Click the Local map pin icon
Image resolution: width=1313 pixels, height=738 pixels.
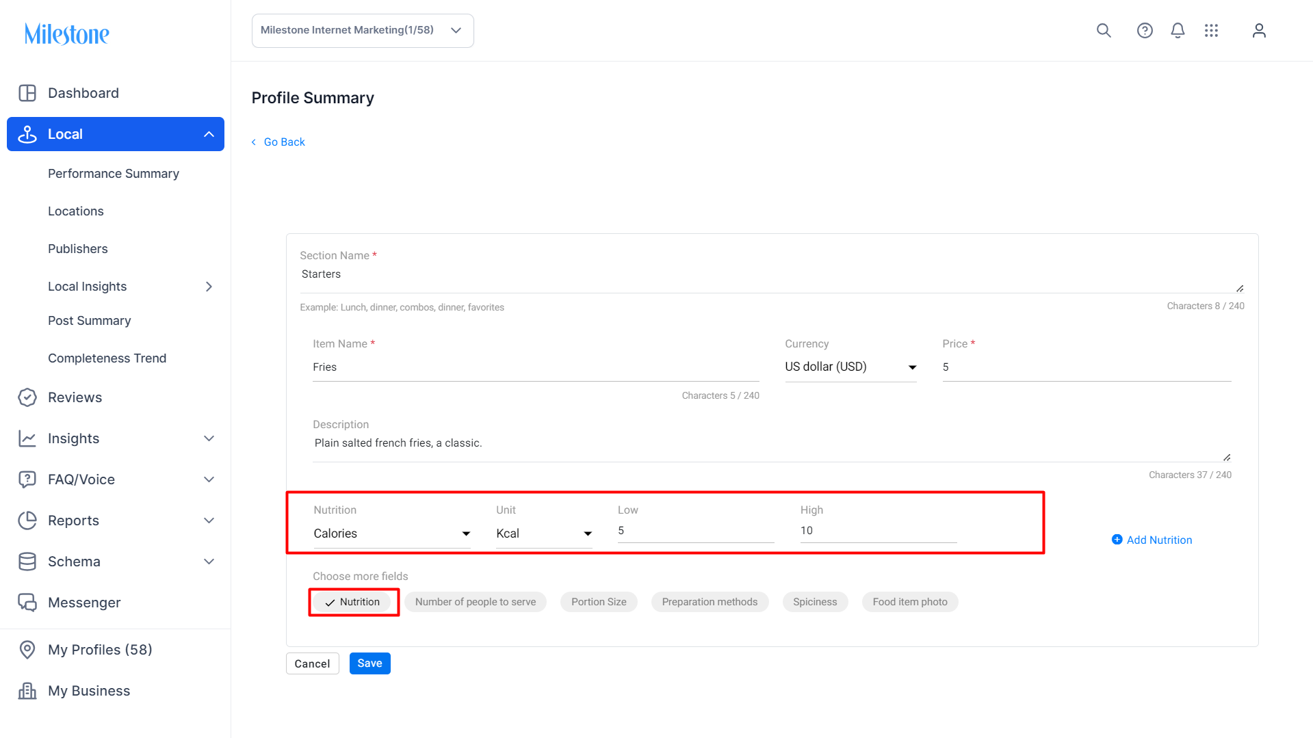[x=27, y=134]
